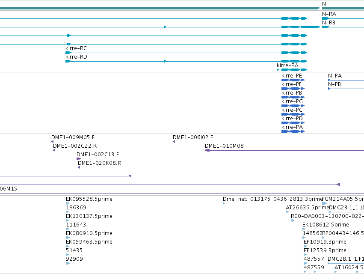Select EST EK130137.5prime

pyautogui.click(x=68, y=220)
